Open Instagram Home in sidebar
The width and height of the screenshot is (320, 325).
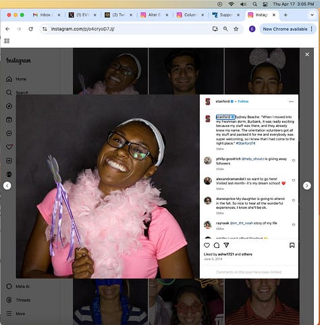(x=16, y=79)
